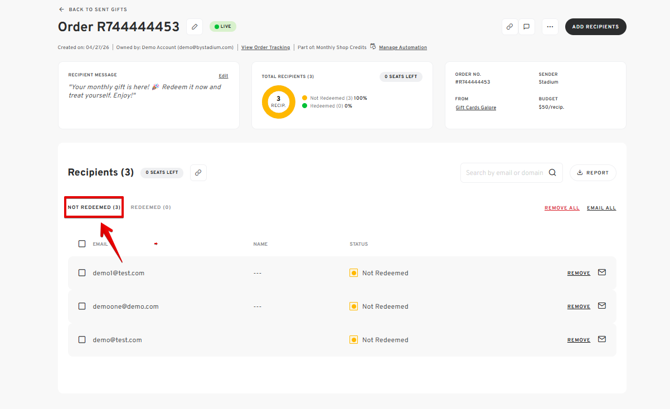Open the comment bubble icon in header
670x409 pixels.
[526, 27]
